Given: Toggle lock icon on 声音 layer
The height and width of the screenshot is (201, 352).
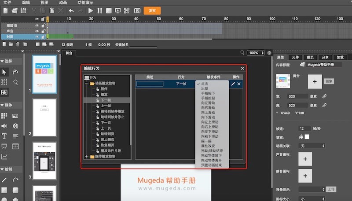Looking at the screenshot, I should [43, 31].
